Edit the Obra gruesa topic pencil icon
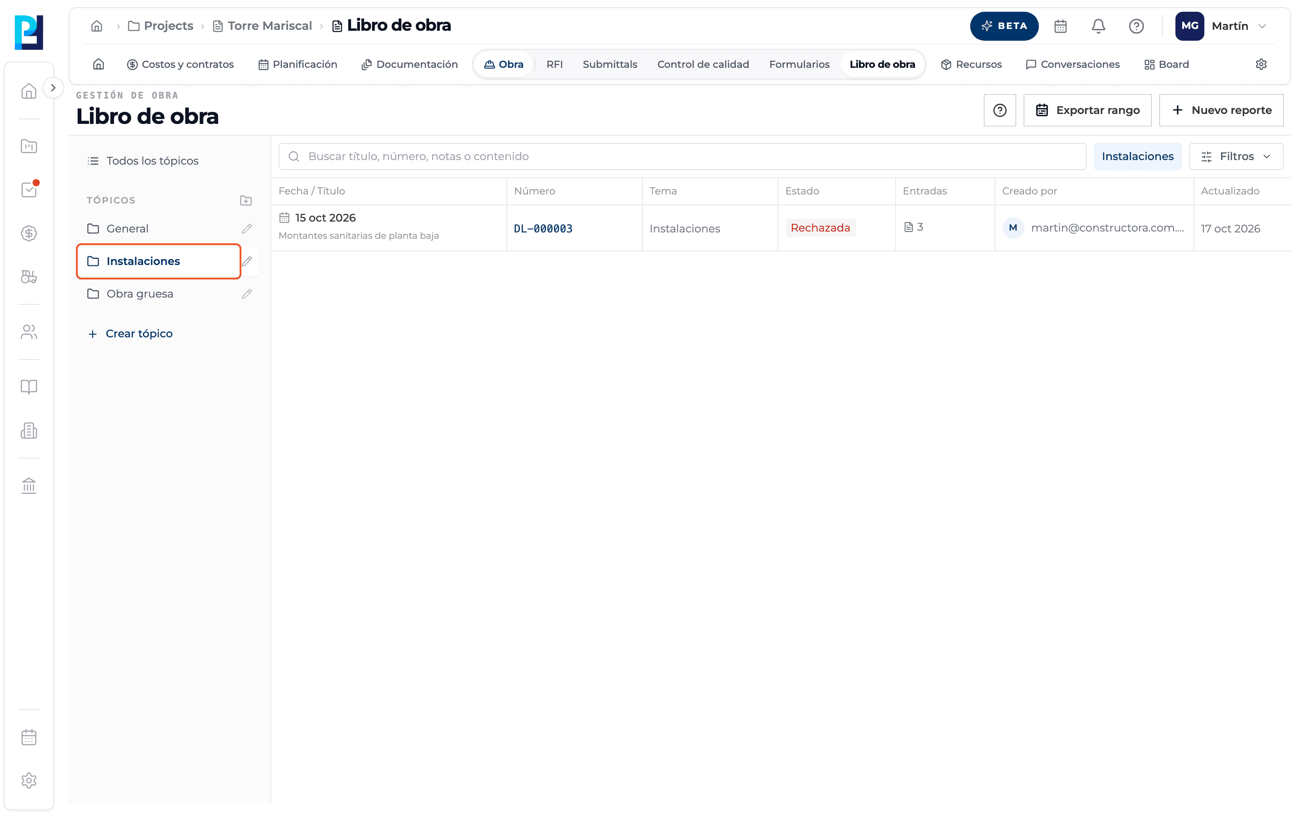The image size is (1302, 814). click(x=247, y=294)
